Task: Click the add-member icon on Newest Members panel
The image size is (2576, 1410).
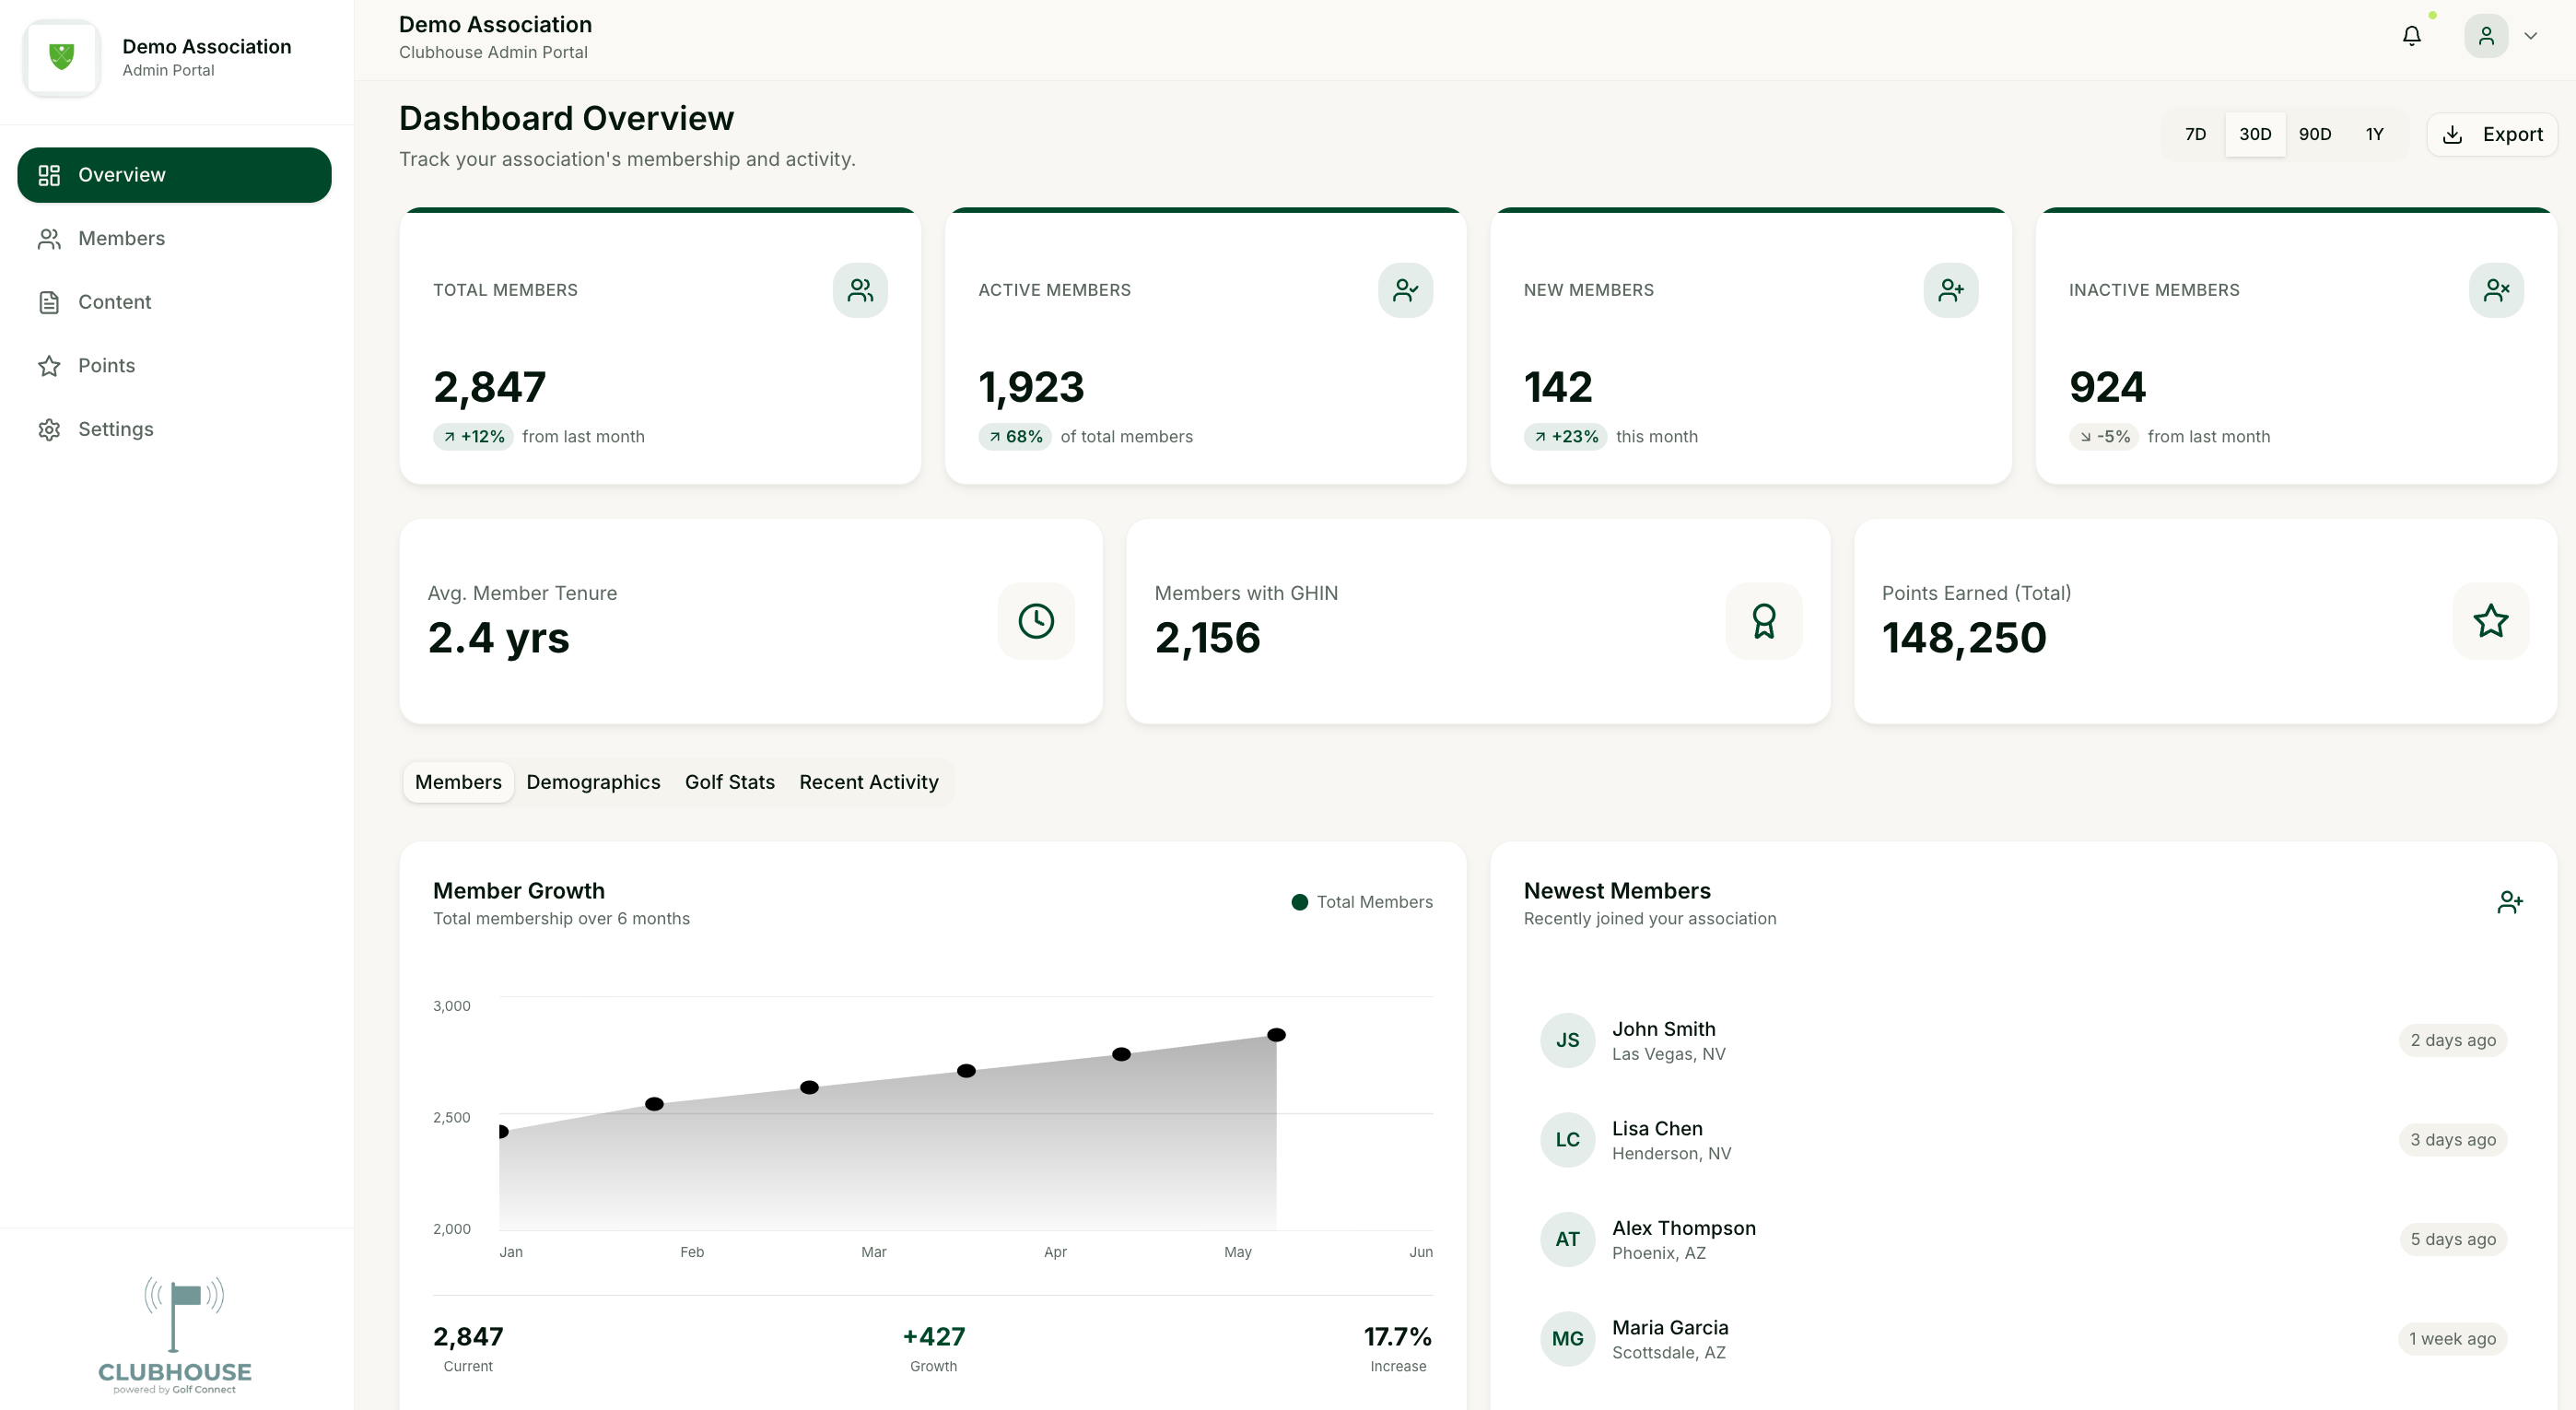Action: [x=2510, y=901]
